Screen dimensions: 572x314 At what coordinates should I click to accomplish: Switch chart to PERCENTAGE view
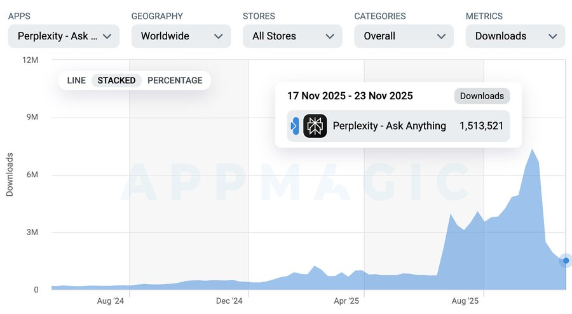pyautogui.click(x=175, y=81)
